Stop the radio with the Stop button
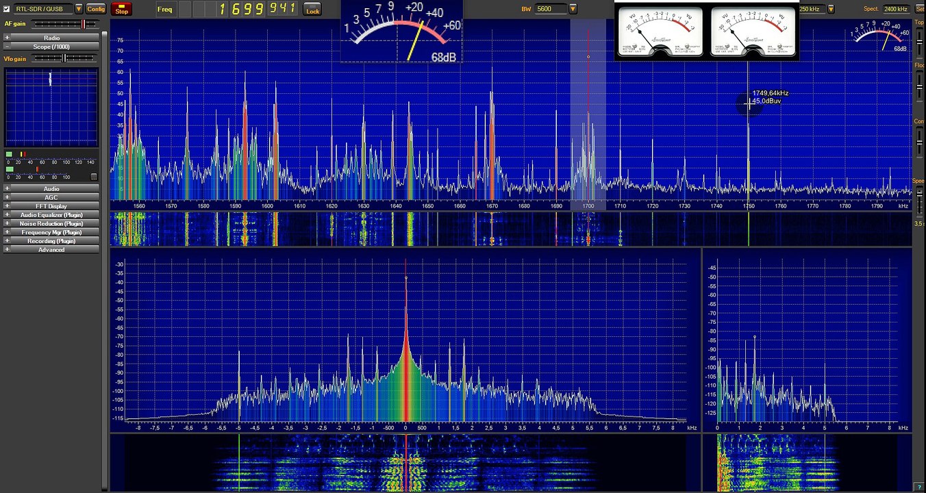 [121, 9]
